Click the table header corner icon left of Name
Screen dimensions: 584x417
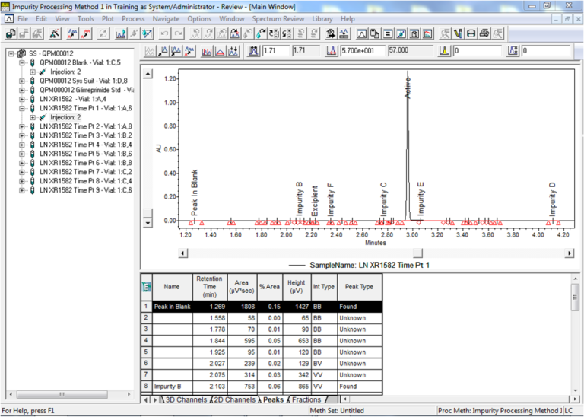tap(147, 287)
